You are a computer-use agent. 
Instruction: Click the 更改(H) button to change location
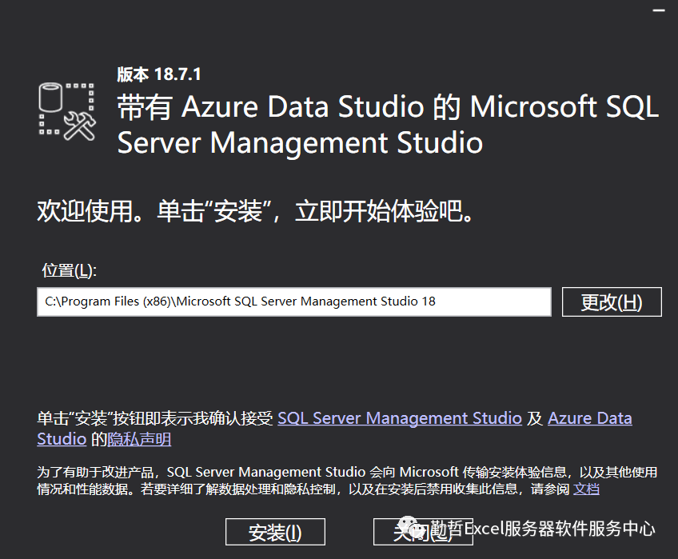612,302
